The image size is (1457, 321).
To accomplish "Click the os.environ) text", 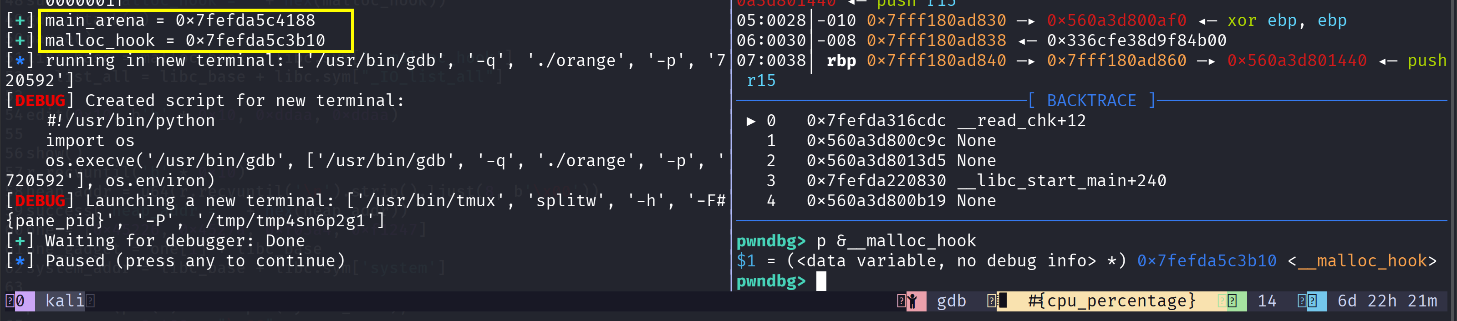I will tap(160, 181).
